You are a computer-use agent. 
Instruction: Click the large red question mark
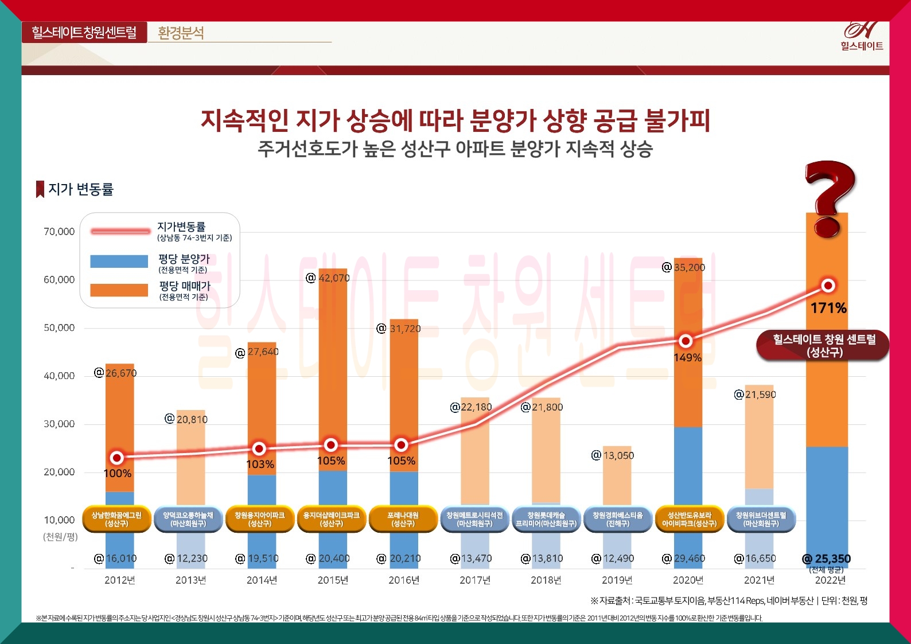coord(830,198)
